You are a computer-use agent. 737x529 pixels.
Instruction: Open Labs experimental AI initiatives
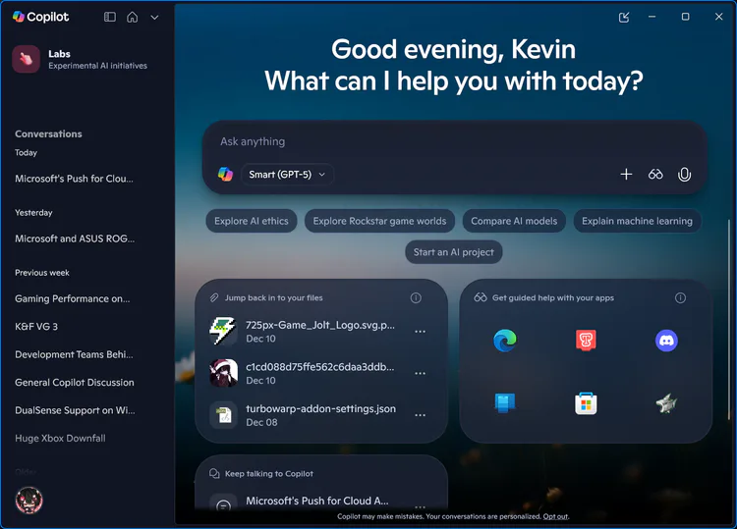(x=80, y=59)
